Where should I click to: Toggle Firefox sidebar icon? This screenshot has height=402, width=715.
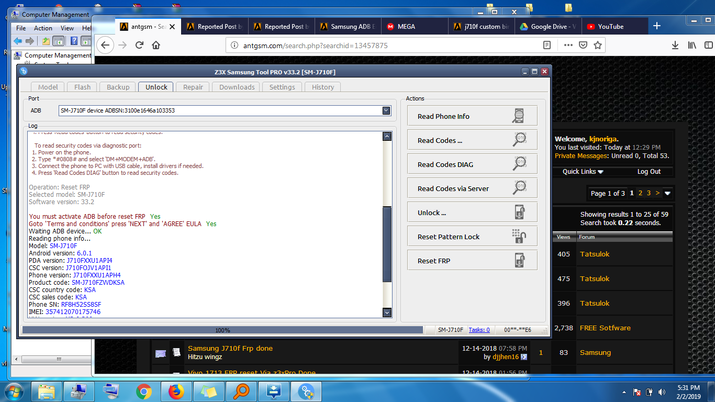tap(708, 46)
